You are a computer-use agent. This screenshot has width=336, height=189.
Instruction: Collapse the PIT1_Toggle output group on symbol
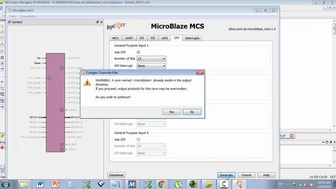click(62, 68)
